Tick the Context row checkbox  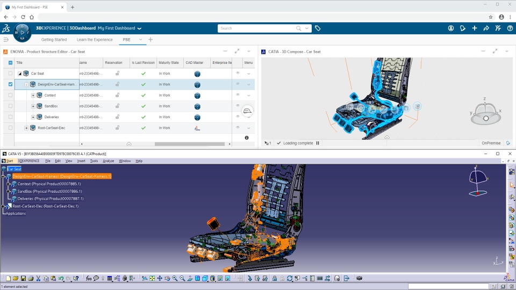(x=10, y=95)
